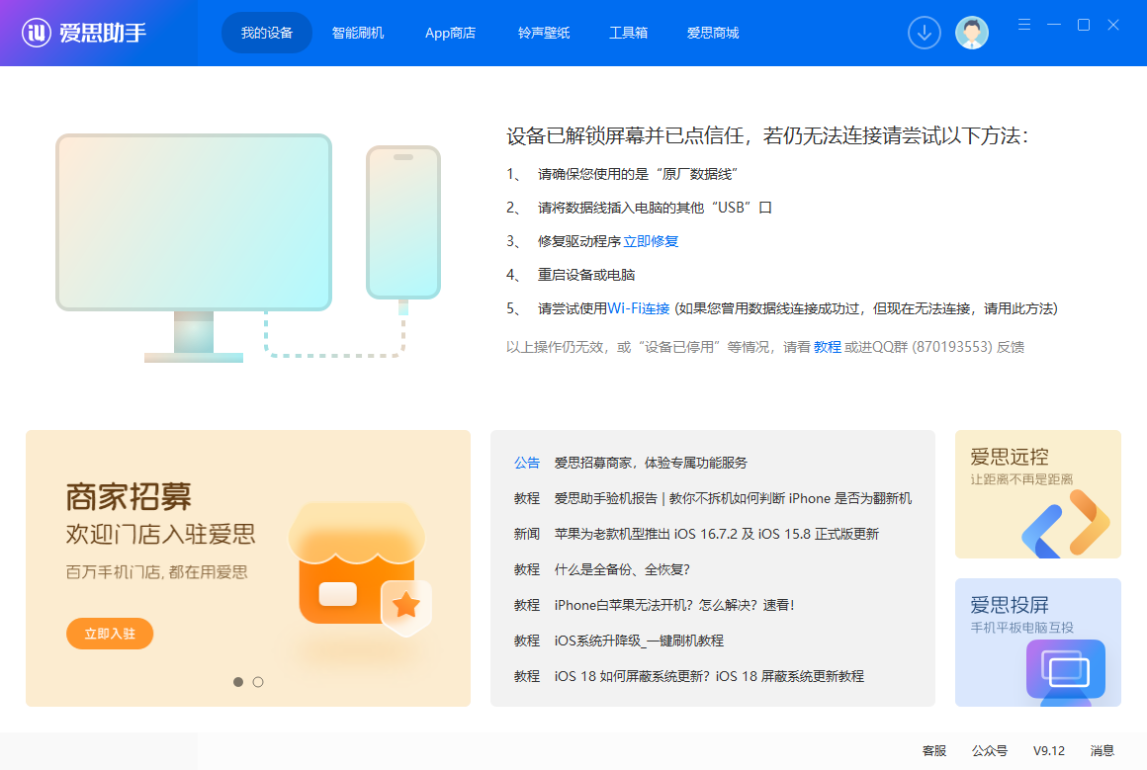This screenshot has width=1147, height=770.
Task: Open announcement 爱思招募商家，体验专属功能服务
Action: point(651,463)
